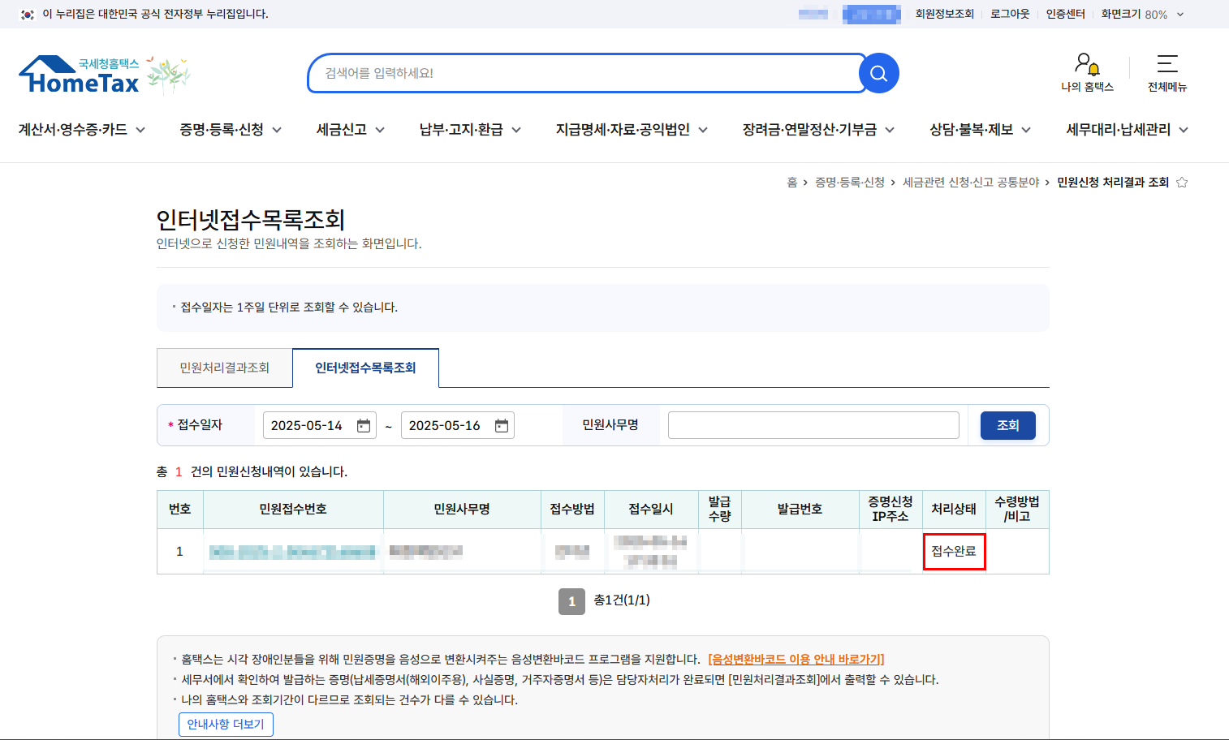Screen dimensions: 1229x740
Task: Click end date field 2025-05-16
Action: [458, 425]
